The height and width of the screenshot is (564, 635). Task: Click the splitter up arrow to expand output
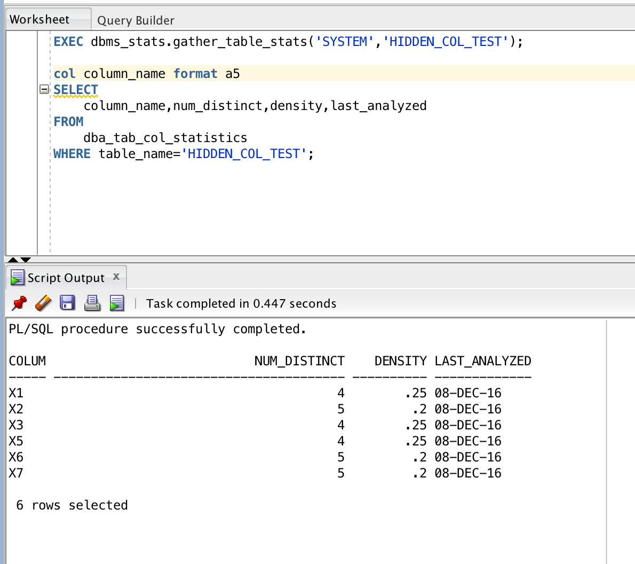(12, 259)
